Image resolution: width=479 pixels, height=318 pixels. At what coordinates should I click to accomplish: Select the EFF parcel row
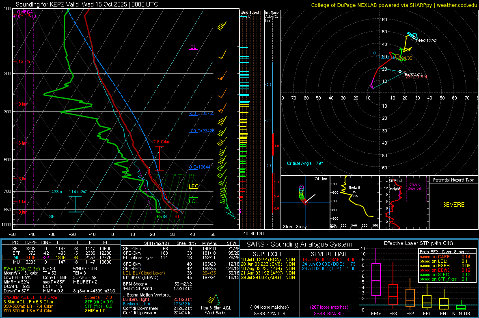pos(61,253)
